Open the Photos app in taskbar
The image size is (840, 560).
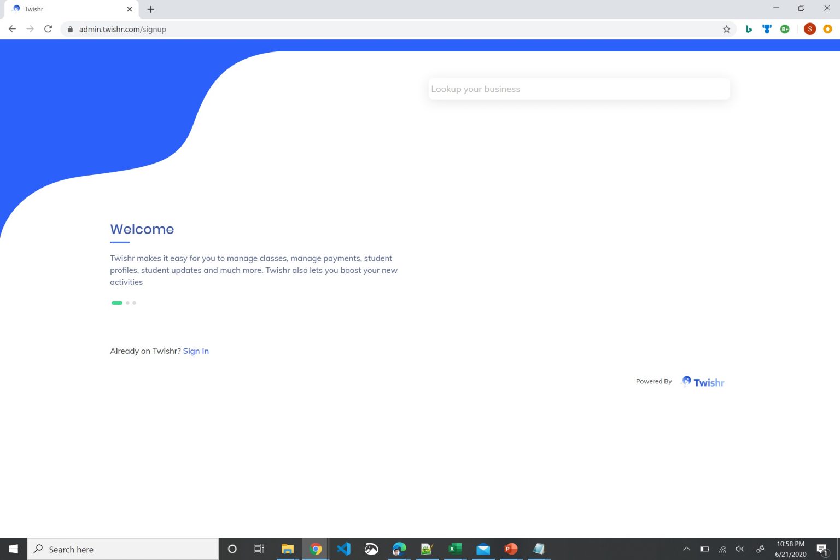(x=371, y=549)
